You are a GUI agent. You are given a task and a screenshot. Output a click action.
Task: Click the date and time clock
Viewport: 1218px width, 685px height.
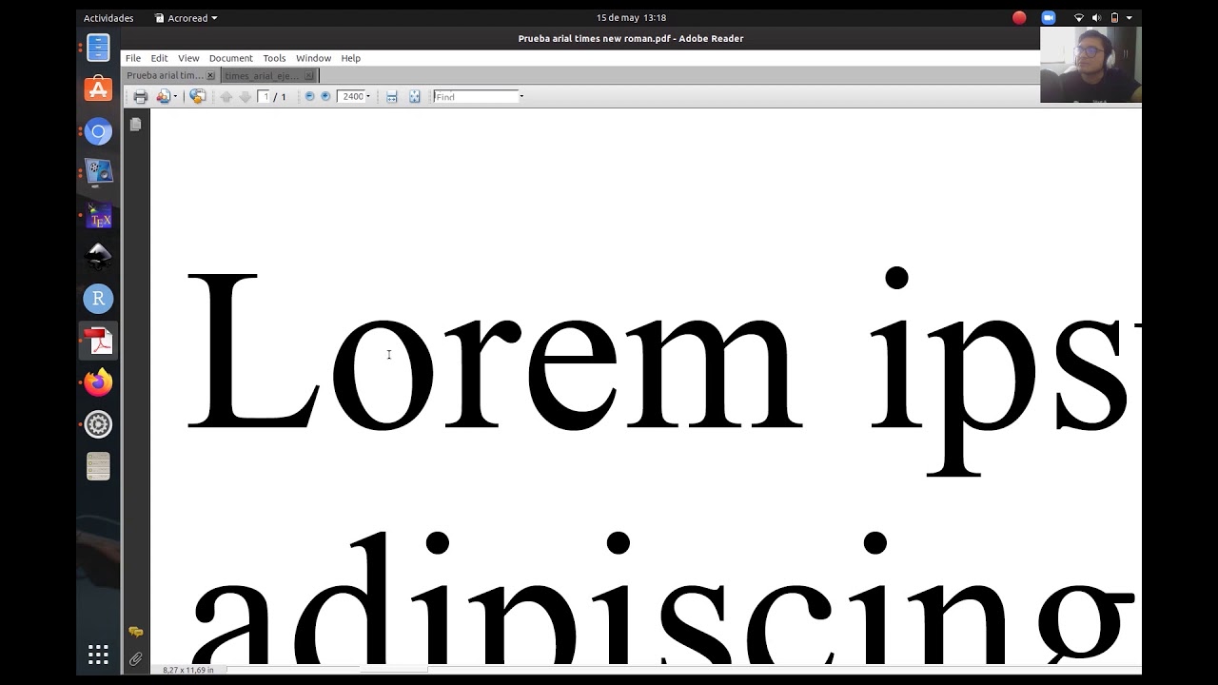pyautogui.click(x=631, y=18)
